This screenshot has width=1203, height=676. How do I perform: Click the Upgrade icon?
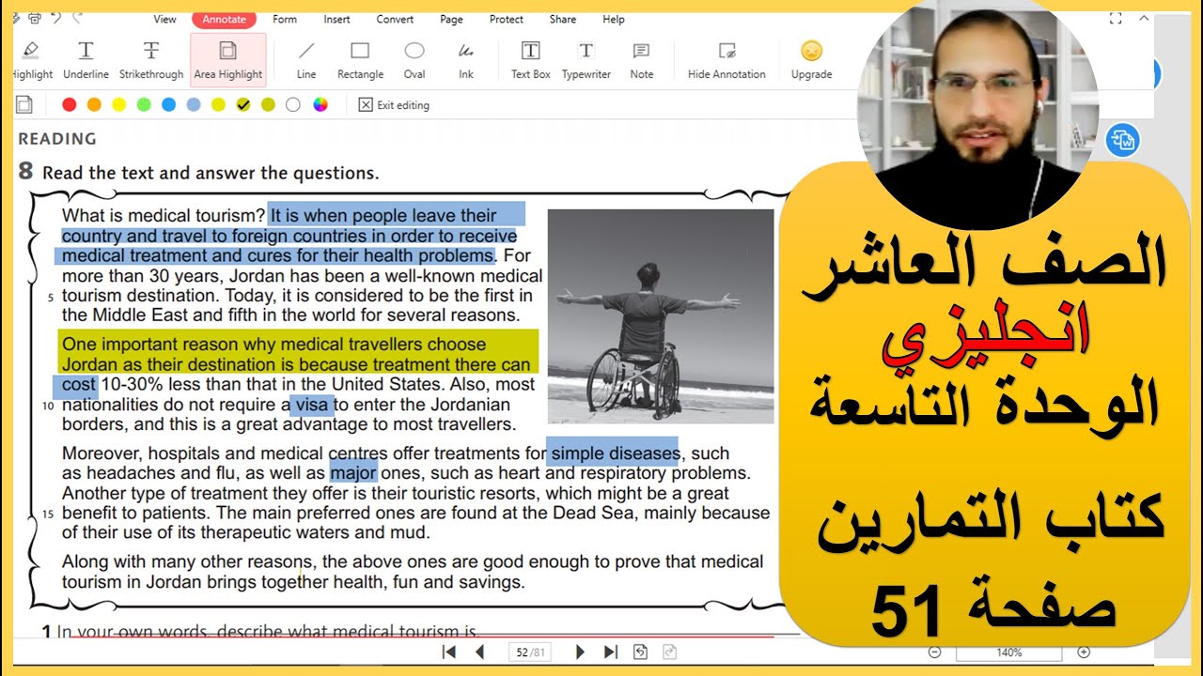(x=811, y=59)
